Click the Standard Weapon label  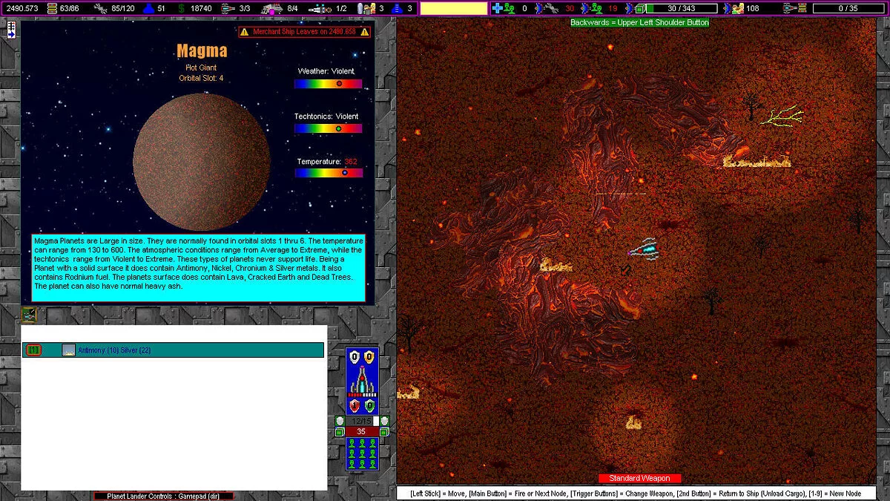pyautogui.click(x=639, y=478)
